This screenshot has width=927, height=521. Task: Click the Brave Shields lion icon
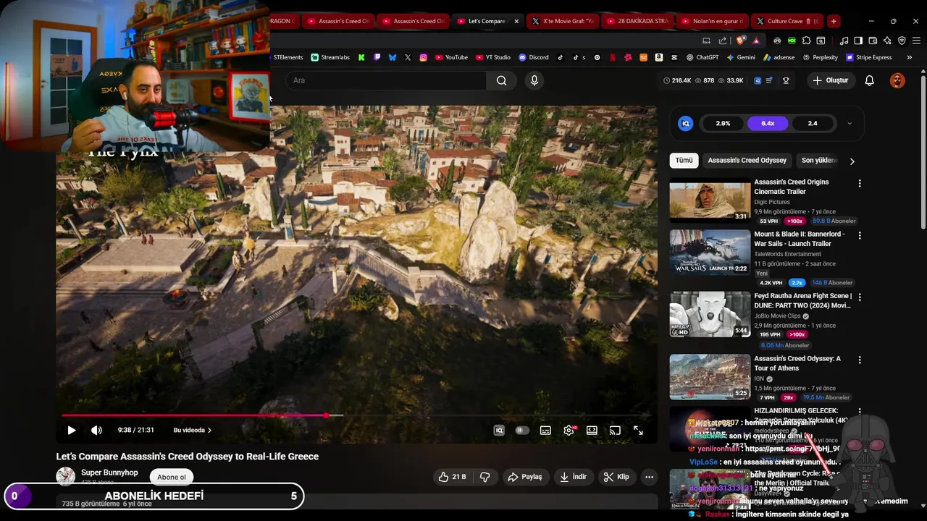click(x=740, y=41)
